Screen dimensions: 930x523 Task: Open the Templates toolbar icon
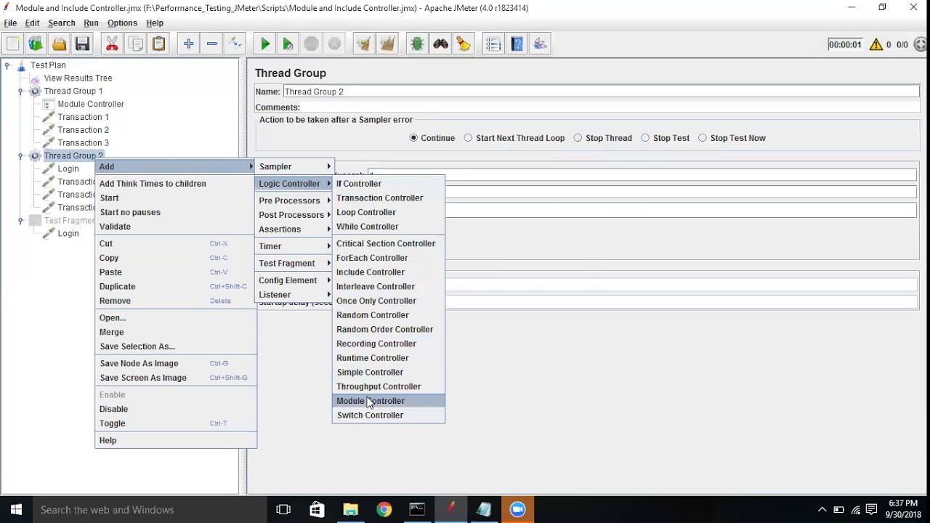click(36, 44)
